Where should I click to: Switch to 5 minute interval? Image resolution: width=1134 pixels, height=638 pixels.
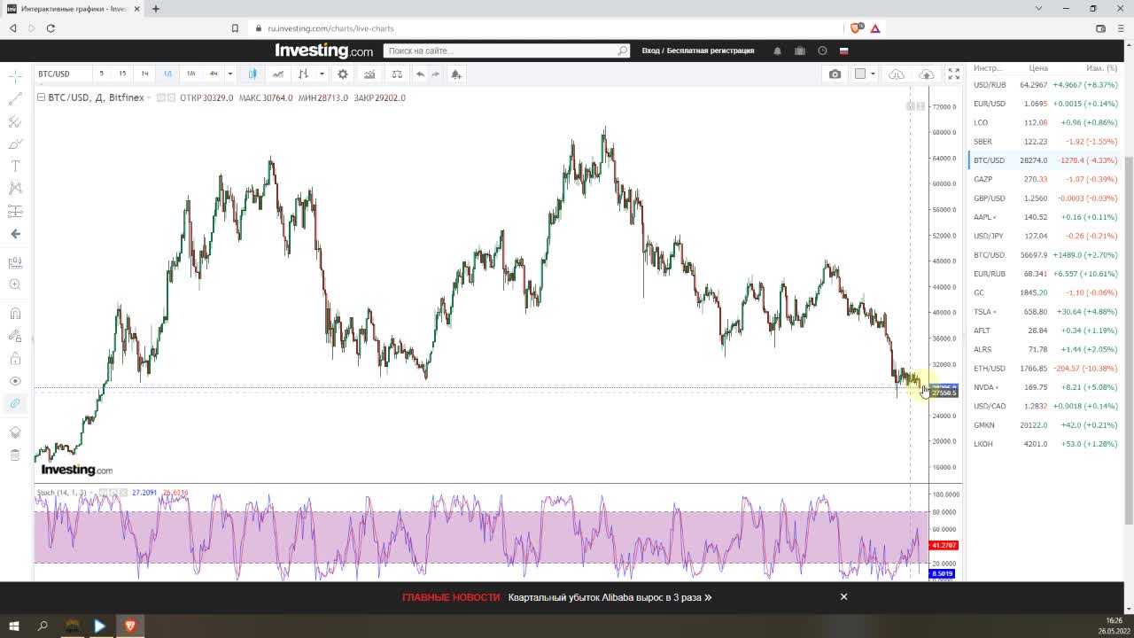click(x=101, y=74)
